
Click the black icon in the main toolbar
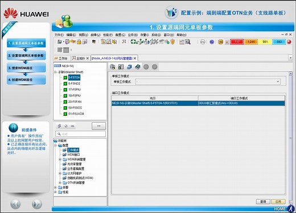(x=94, y=41)
